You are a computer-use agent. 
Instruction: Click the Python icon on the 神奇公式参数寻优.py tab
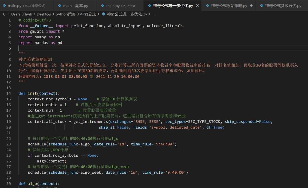pos(261,5)
